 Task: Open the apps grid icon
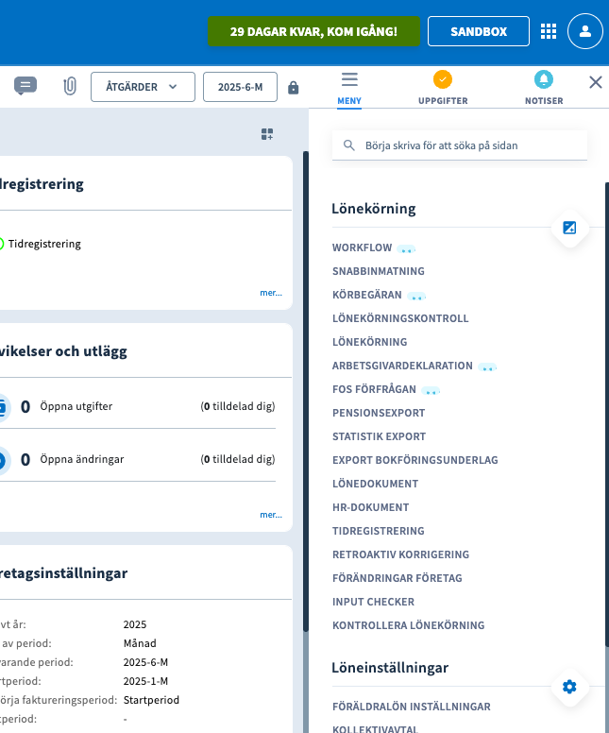549,31
